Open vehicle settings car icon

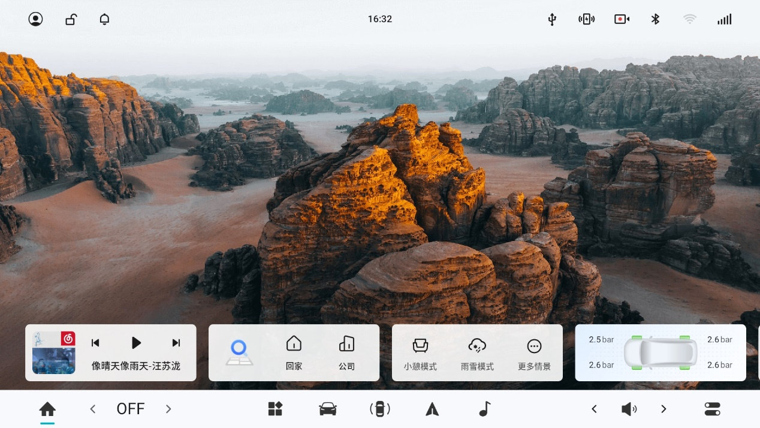tap(327, 409)
